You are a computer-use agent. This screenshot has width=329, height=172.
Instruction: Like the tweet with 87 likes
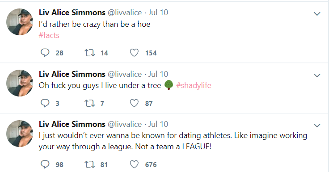pyautogui.click(x=134, y=103)
